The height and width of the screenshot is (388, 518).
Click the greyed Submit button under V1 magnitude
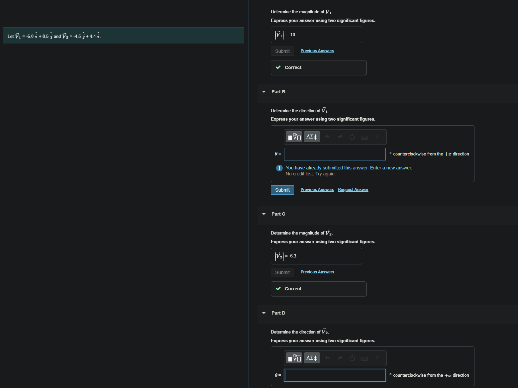point(282,51)
